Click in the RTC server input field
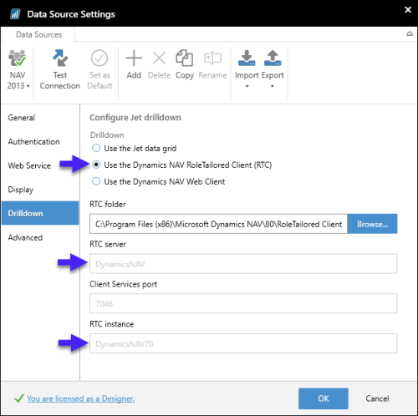The width and height of the screenshot is (418, 416). tap(243, 264)
